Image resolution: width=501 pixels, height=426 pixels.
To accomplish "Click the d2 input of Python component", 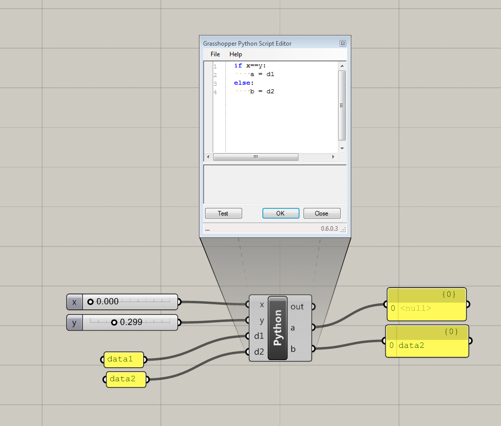I will point(259,351).
